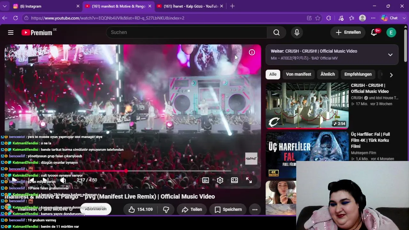Open the account avatar E menu
Viewport: 409px width, 230px height.
tap(391, 32)
